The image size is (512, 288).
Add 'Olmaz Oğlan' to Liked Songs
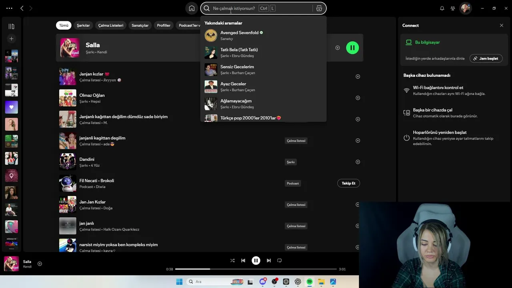coord(358,98)
